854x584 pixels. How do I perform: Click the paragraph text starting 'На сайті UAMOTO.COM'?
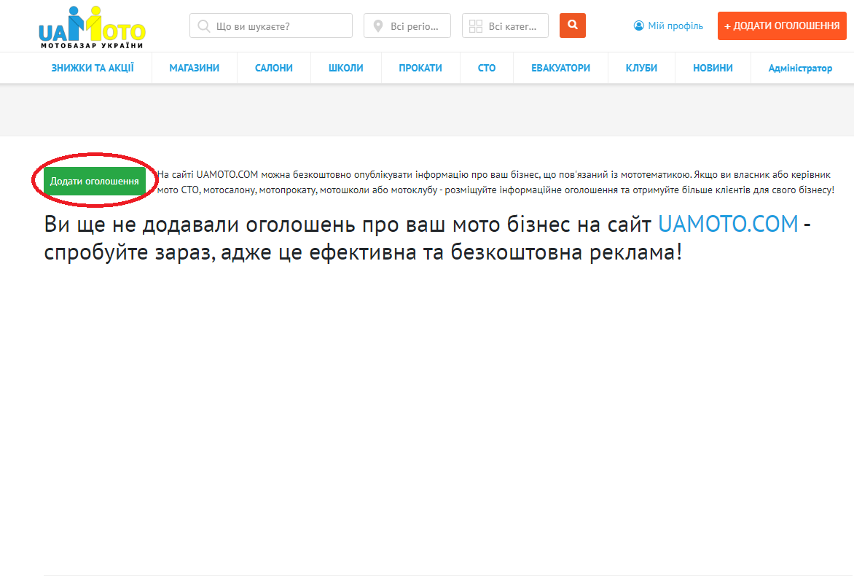[x=495, y=182]
